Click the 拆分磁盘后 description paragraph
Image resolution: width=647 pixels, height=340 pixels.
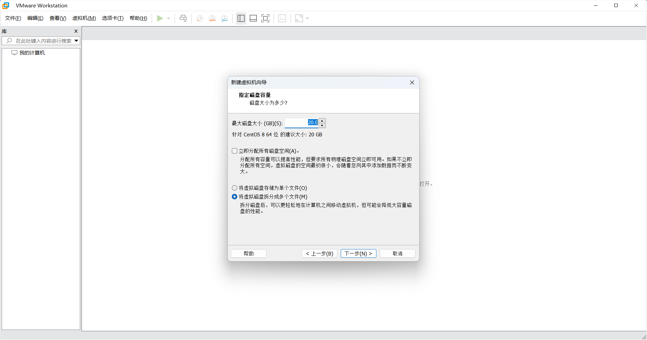click(x=326, y=208)
